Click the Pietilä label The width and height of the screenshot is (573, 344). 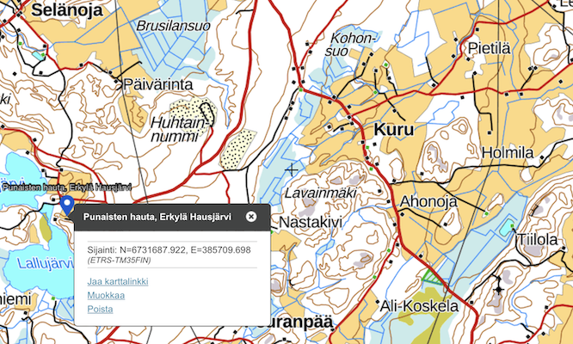point(489,48)
